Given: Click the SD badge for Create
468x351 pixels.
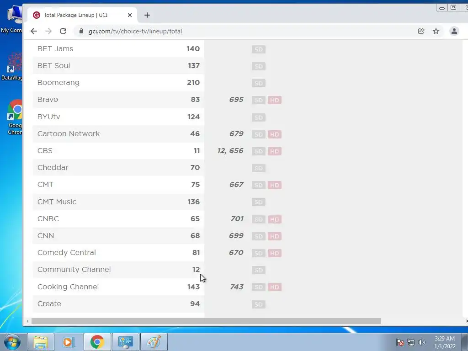Looking at the screenshot, I should coord(259,304).
